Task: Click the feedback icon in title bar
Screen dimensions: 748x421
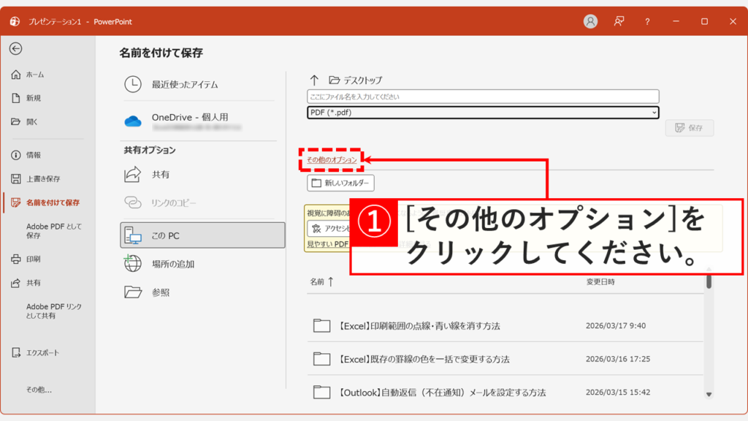Action: point(618,21)
